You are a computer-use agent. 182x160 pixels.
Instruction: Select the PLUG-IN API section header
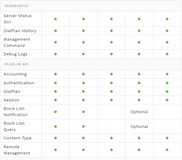(x=17, y=64)
